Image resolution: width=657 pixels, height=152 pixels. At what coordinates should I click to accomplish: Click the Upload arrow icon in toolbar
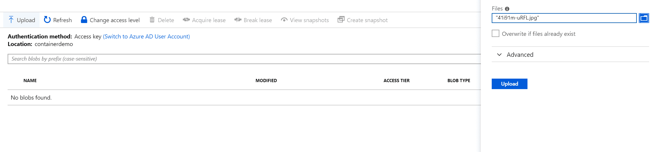(x=11, y=20)
